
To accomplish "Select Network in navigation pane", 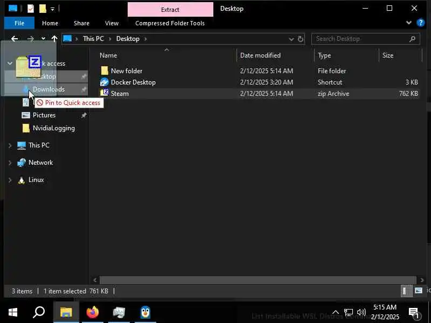I will tap(40, 163).
